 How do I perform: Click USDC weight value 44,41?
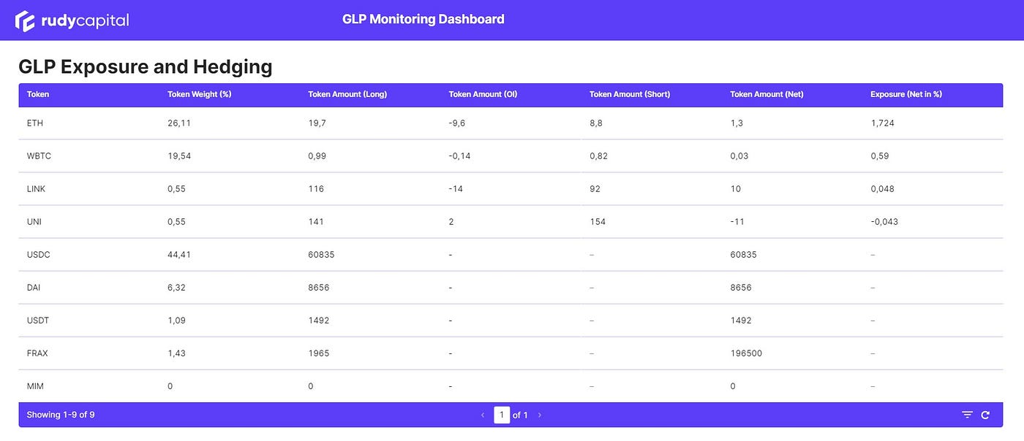click(179, 255)
